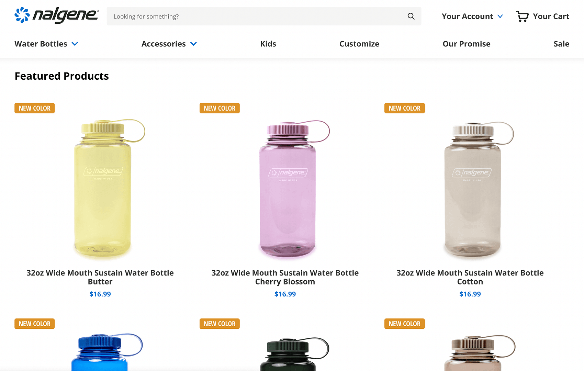Expand the Accessories dropdown menu
This screenshot has height=371, width=584.
pyautogui.click(x=169, y=44)
